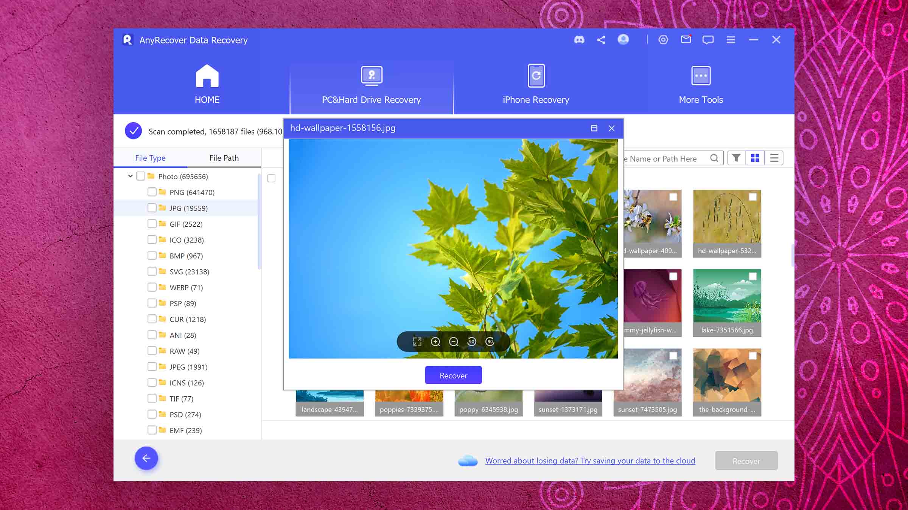Click Recover in the preview dialog

coord(453,375)
